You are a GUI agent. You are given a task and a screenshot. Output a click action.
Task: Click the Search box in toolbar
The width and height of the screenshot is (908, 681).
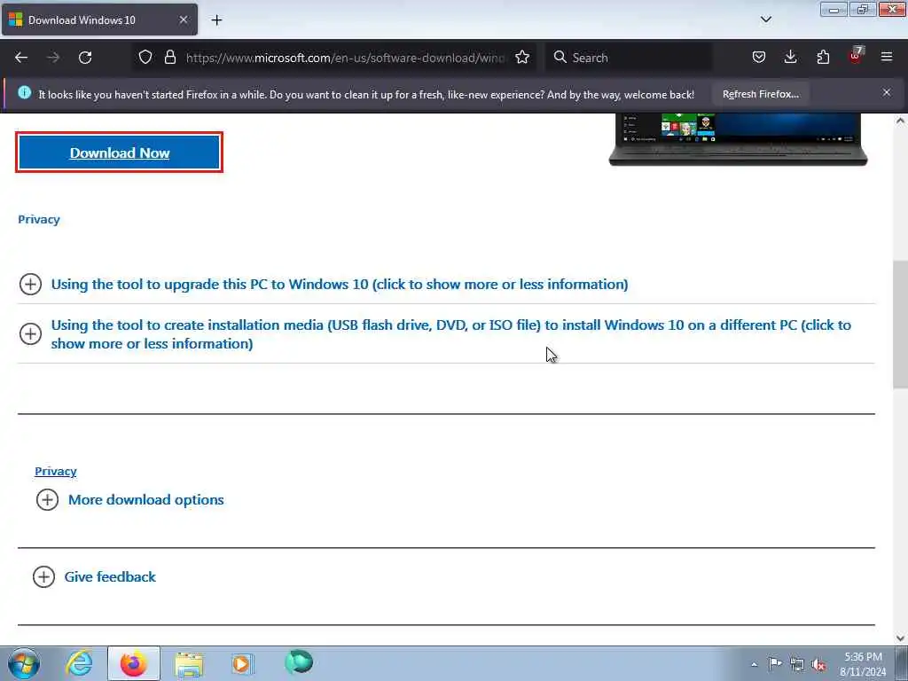[x=629, y=58]
